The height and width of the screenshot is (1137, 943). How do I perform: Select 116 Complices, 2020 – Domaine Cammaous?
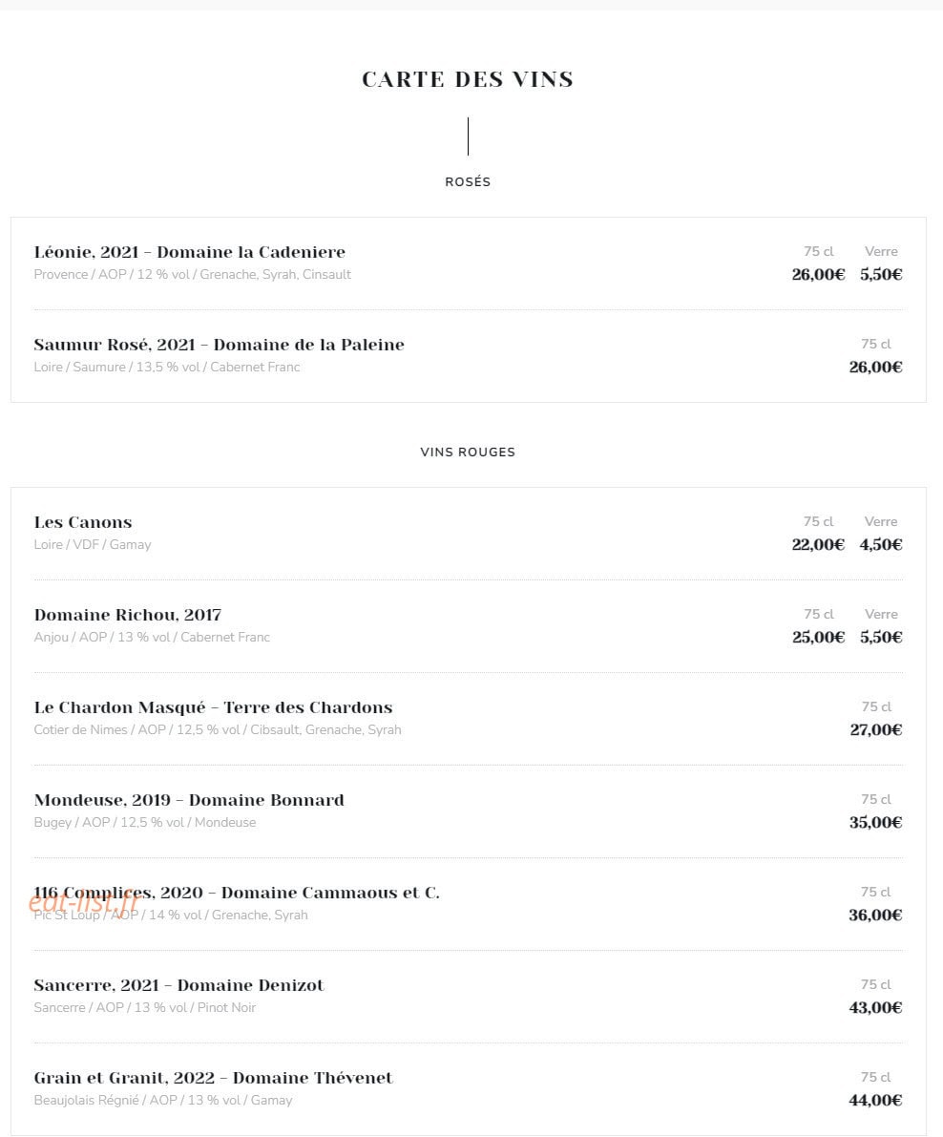click(x=237, y=893)
